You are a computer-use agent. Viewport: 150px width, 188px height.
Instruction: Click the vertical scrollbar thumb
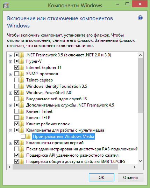[140, 85]
